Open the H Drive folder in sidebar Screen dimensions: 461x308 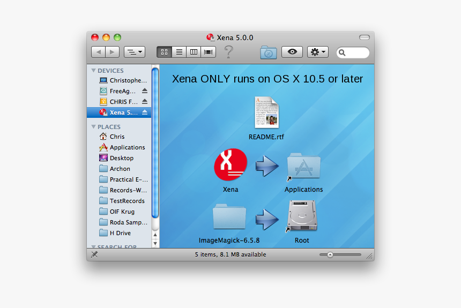[x=119, y=233]
